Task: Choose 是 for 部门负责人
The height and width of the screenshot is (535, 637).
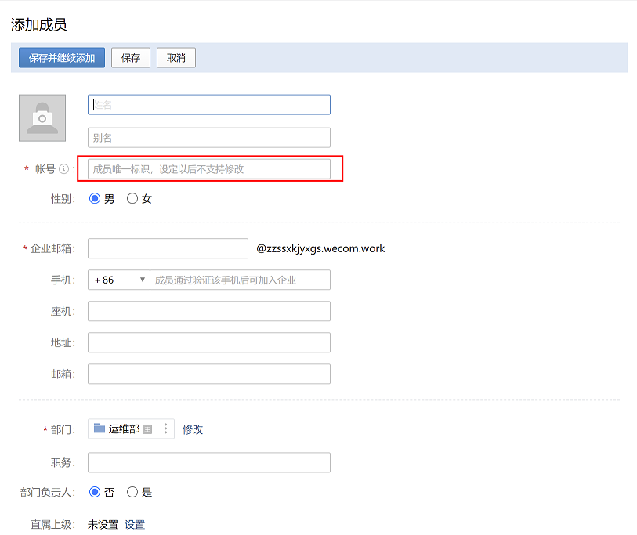Action: (x=132, y=492)
